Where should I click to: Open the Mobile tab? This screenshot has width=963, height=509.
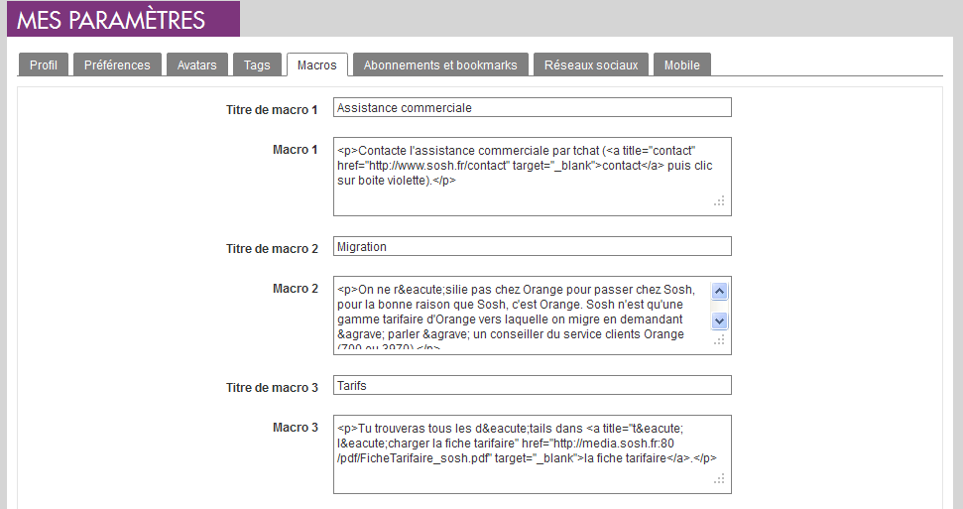[681, 65]
